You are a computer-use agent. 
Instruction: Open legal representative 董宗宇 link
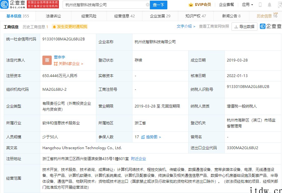tap(59, 57)
